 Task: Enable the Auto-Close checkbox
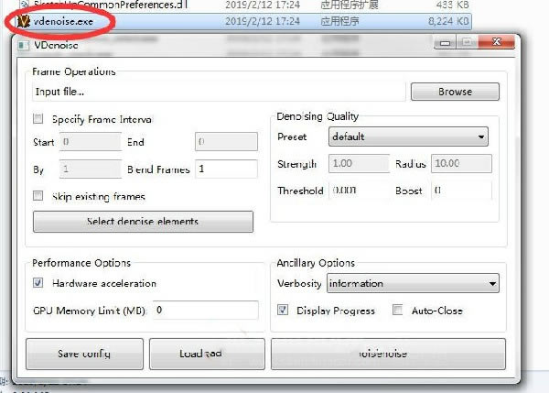[x=397, y=310]
